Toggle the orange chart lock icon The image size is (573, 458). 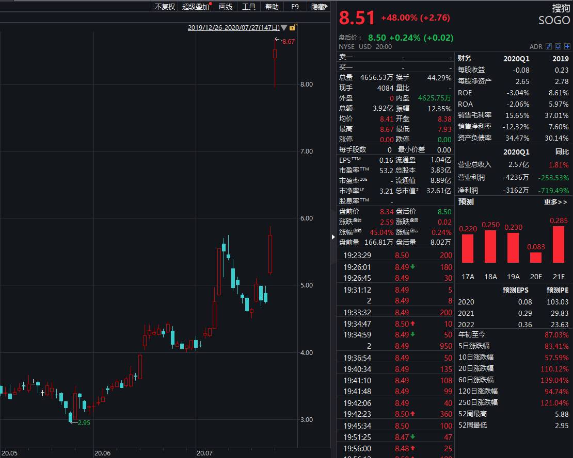click(x=293, y=28)
